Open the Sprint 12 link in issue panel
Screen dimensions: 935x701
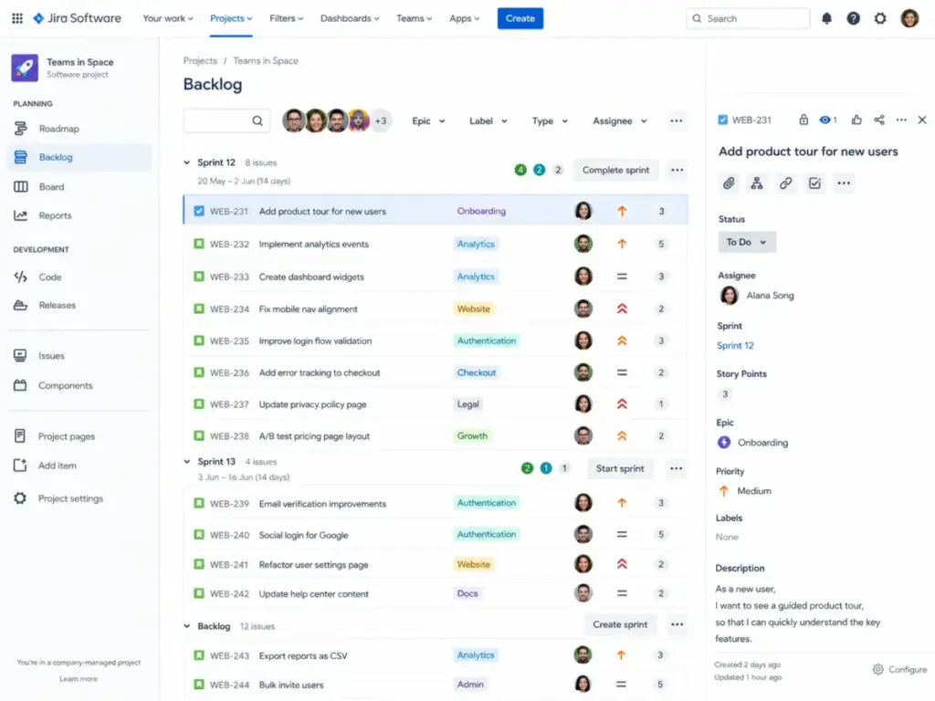pos(735,346)
